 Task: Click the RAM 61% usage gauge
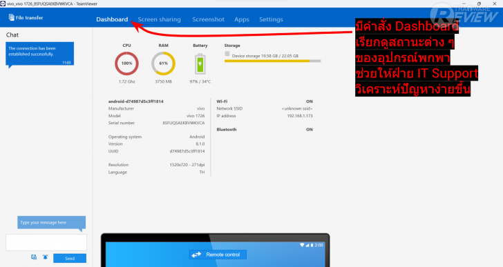point(163,63)
